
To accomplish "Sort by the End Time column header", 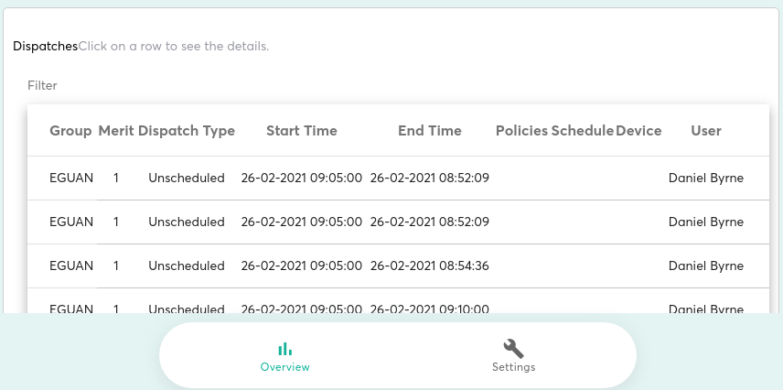I will coord(429,131).
